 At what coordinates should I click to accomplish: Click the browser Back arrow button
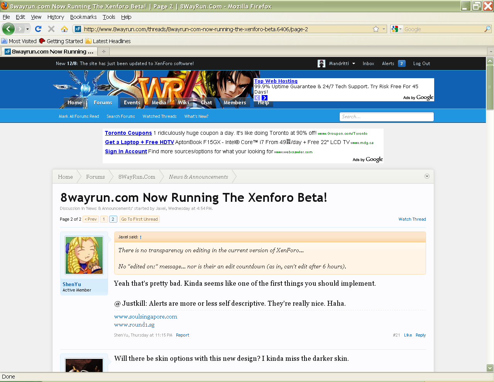coord(8,29)
